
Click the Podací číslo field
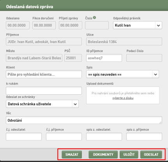click(144, 58)
